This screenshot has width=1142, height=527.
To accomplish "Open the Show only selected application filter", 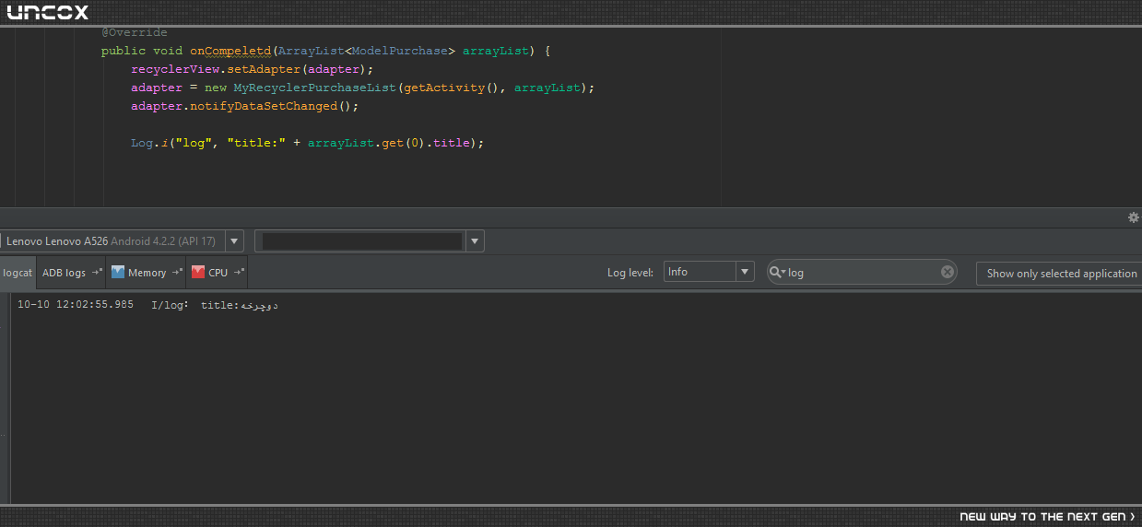I will pyautogui.click(x=1059, y=273).
